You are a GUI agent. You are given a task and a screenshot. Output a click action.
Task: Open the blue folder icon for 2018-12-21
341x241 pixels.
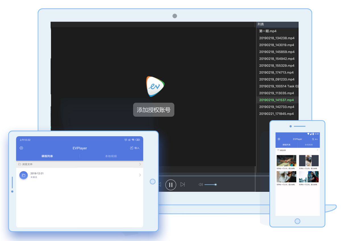[x=24, y=175]
